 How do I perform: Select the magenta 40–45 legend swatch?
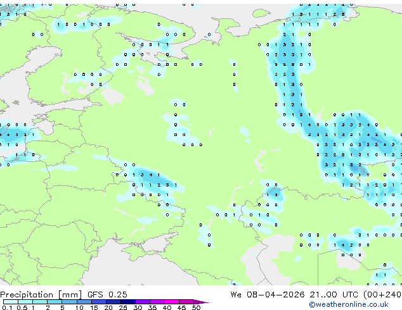click(x=172, y=302)
